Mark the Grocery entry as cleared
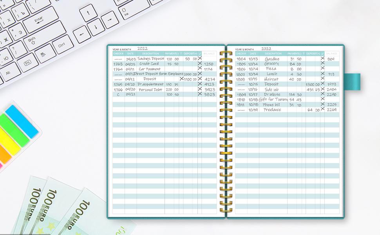This screenshot has height=235, width=380. click(322, 64)
